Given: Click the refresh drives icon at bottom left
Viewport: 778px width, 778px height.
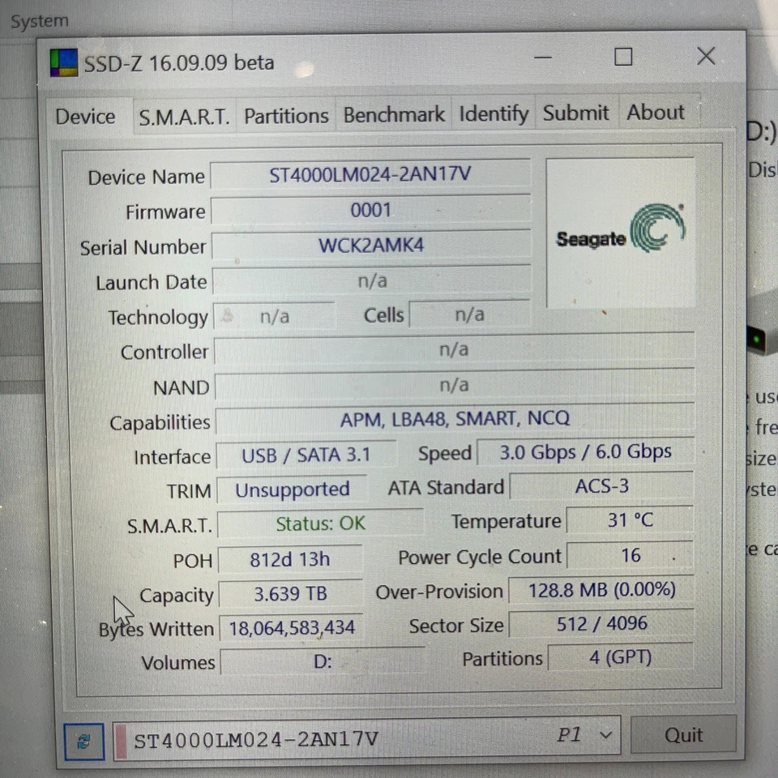Looking at the screenshot, I should coord(83,740).
